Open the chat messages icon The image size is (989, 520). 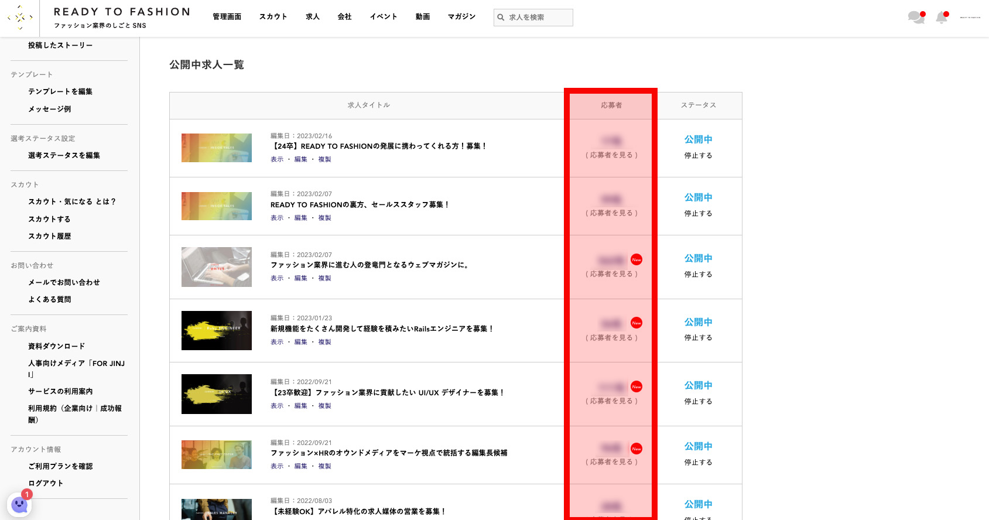(916, 18)
